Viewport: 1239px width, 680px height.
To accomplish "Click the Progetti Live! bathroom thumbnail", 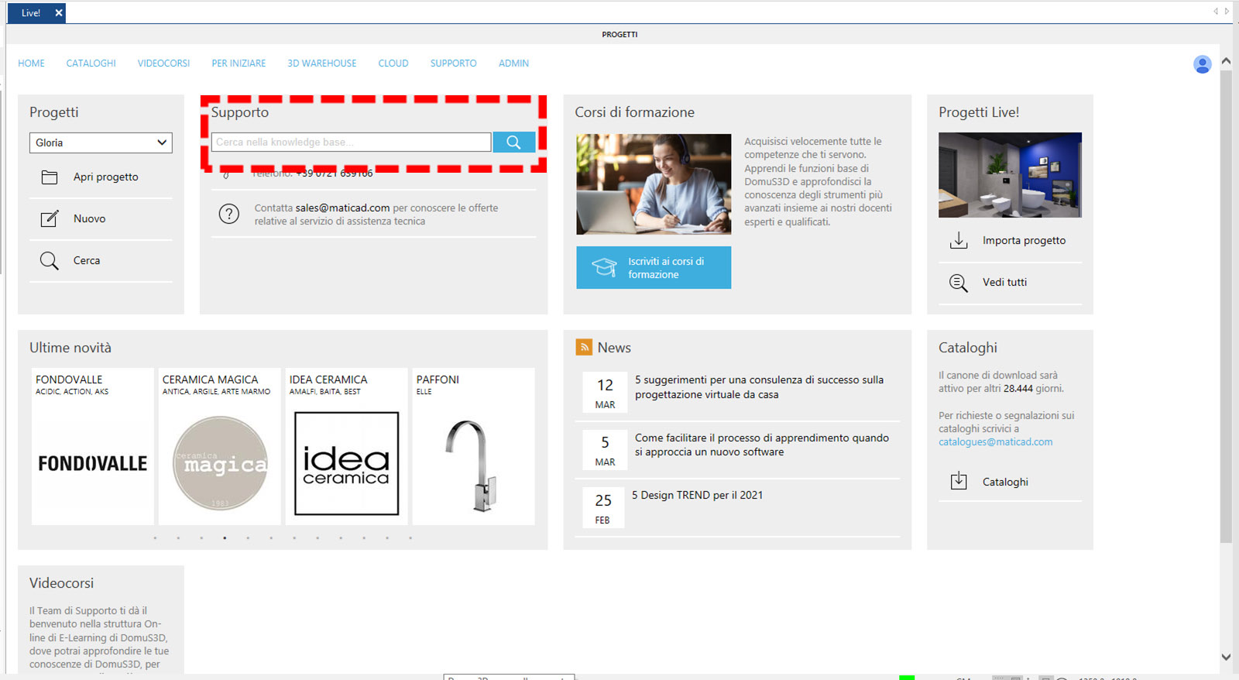I will click(x=1010, y=175).
